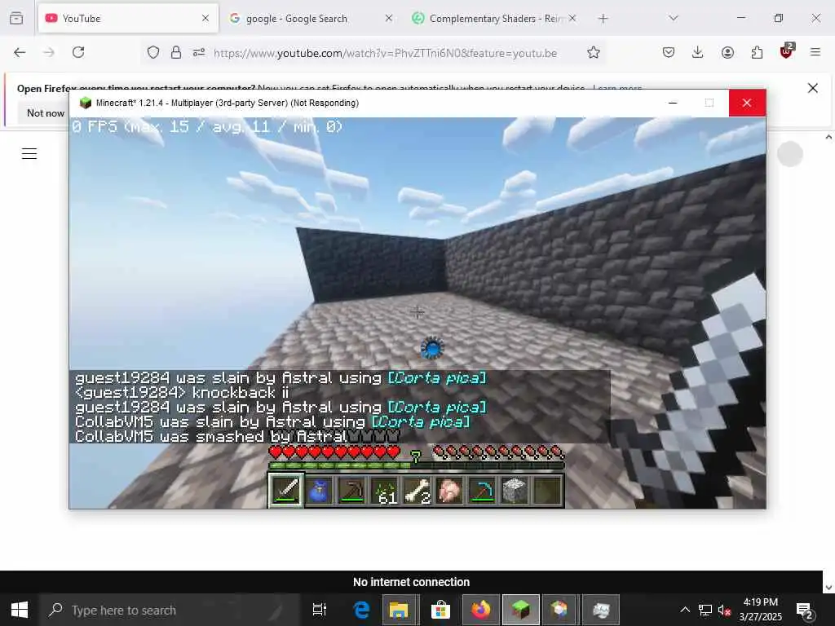Viewport: 835px width, 626px height.
Task: Click the page scrollbar down arrow
Action: coord(828,587)
